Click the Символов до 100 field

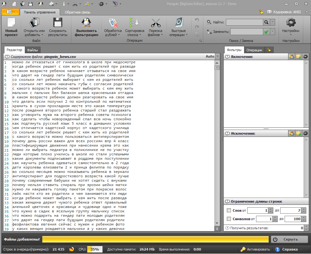coord(293,219)
